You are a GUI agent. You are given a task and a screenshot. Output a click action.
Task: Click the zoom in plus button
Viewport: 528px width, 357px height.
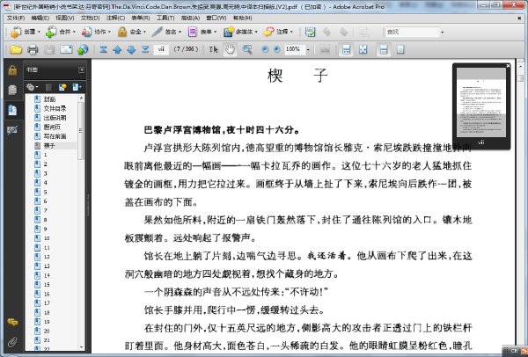277,49
